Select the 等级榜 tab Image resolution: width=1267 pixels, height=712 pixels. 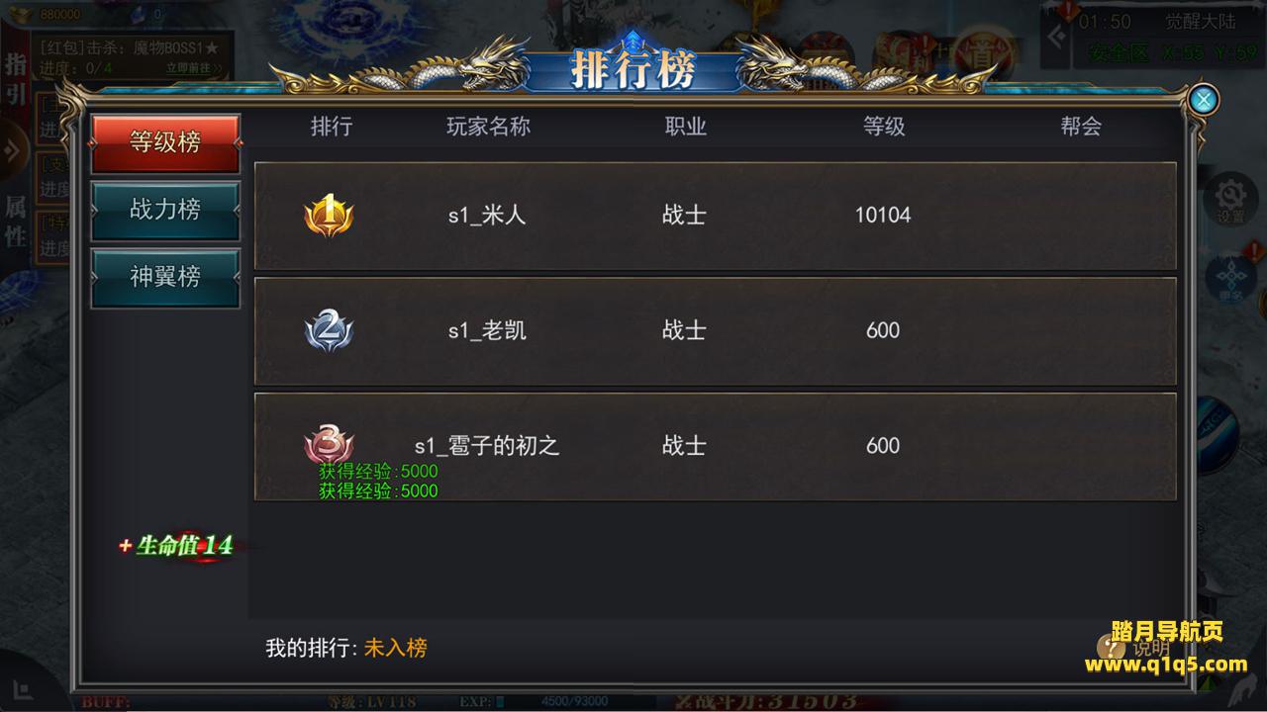click(x=165, y=142)
